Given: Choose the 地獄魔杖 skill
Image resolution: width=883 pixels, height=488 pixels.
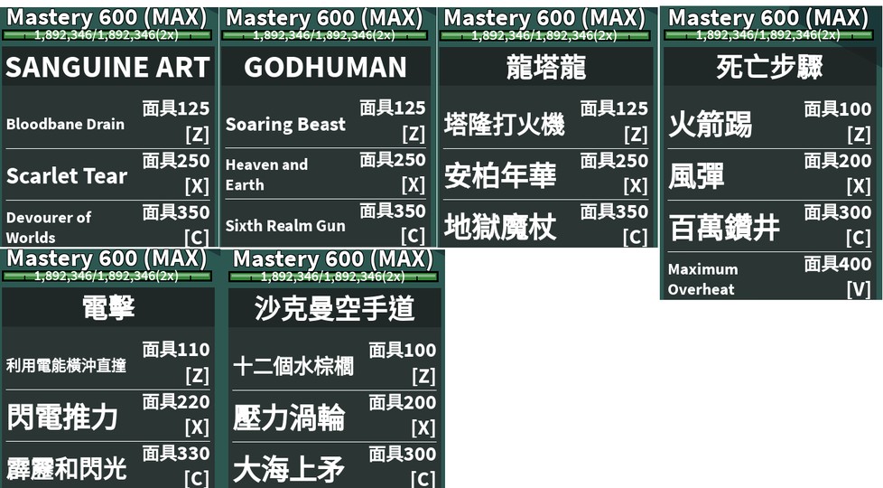Looking at the screenshot, I should [500, 227].
